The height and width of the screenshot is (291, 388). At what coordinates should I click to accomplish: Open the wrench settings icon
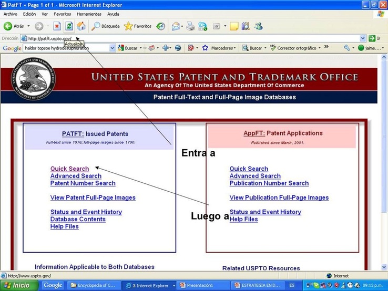coord(346,48)
